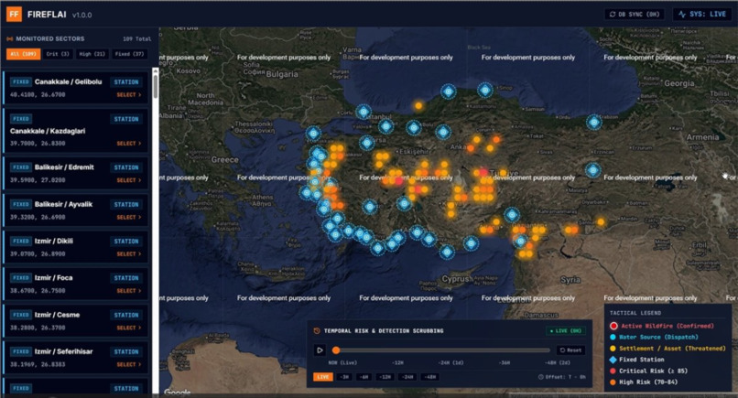Click SELECT on Canakkale / Kazdaglari sector

(x=129, y=143)
